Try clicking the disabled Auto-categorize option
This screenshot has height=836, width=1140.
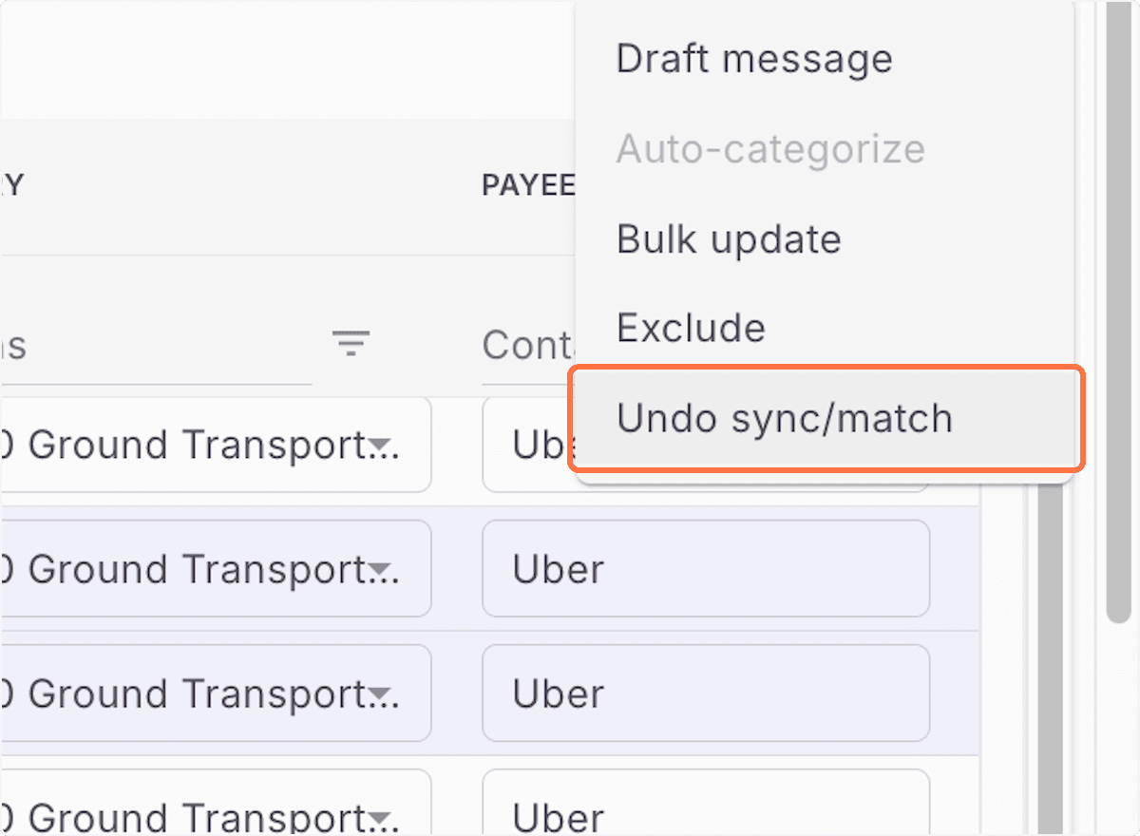(x=770, y=148)
